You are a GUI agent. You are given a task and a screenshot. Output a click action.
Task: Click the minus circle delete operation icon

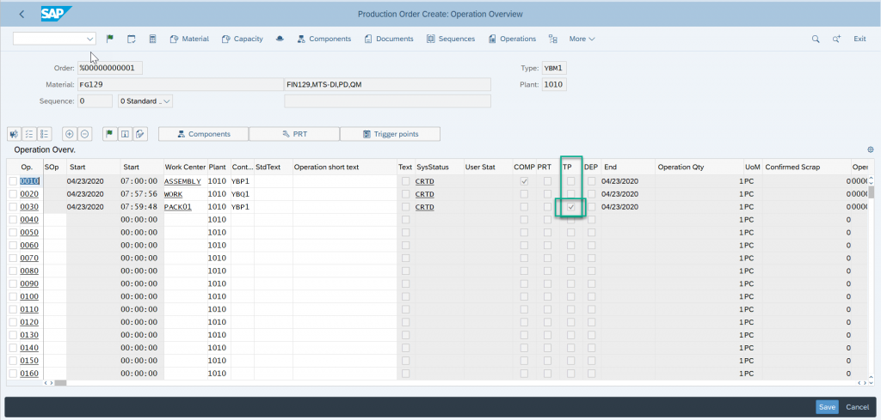click(x=84, y=134)
